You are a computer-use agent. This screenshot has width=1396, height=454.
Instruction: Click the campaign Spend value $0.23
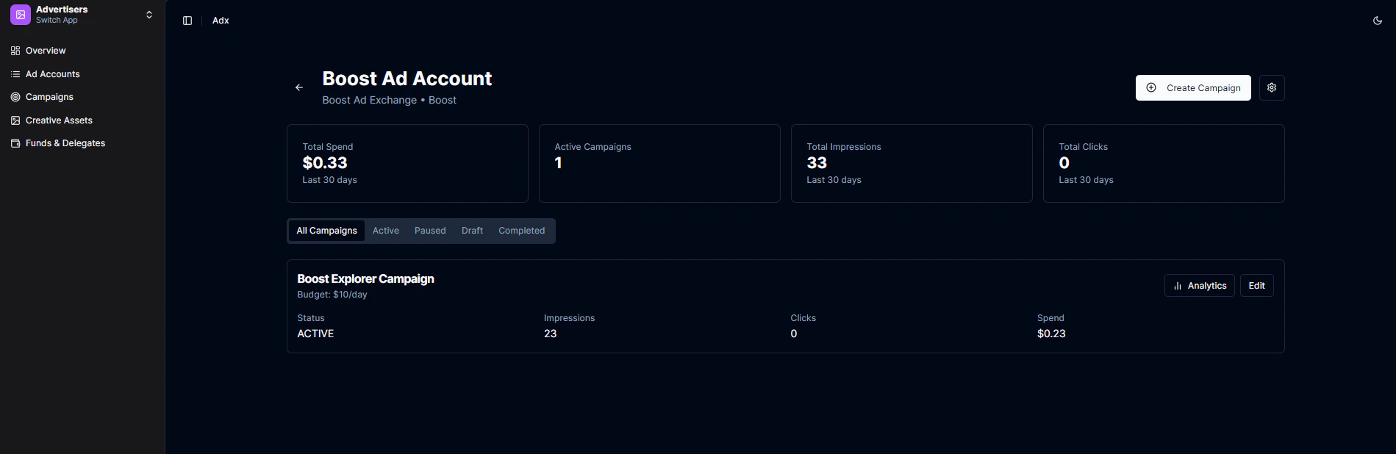[x=1051, y=334]
